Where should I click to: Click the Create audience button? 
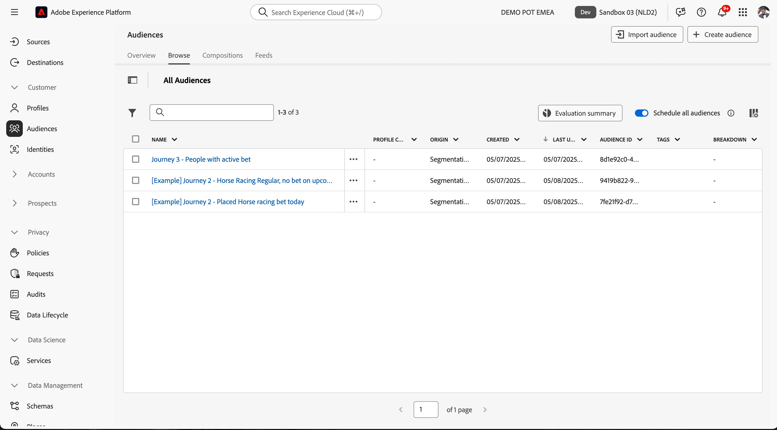point(723,34)
